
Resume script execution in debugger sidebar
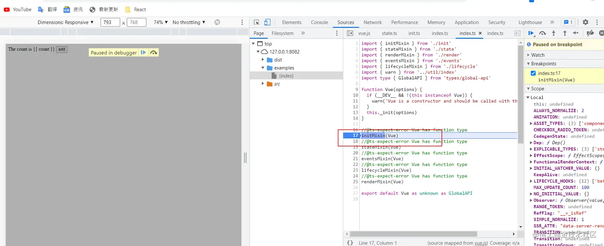click(531, 33)
